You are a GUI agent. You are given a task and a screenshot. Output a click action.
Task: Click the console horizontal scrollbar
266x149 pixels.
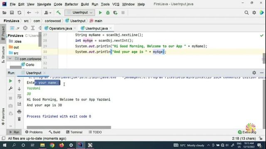coord(69,127)
